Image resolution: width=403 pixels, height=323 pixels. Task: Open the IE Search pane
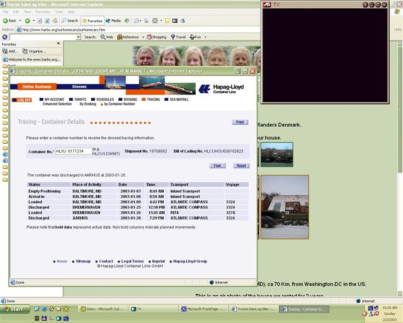click(x=70, y=21)
